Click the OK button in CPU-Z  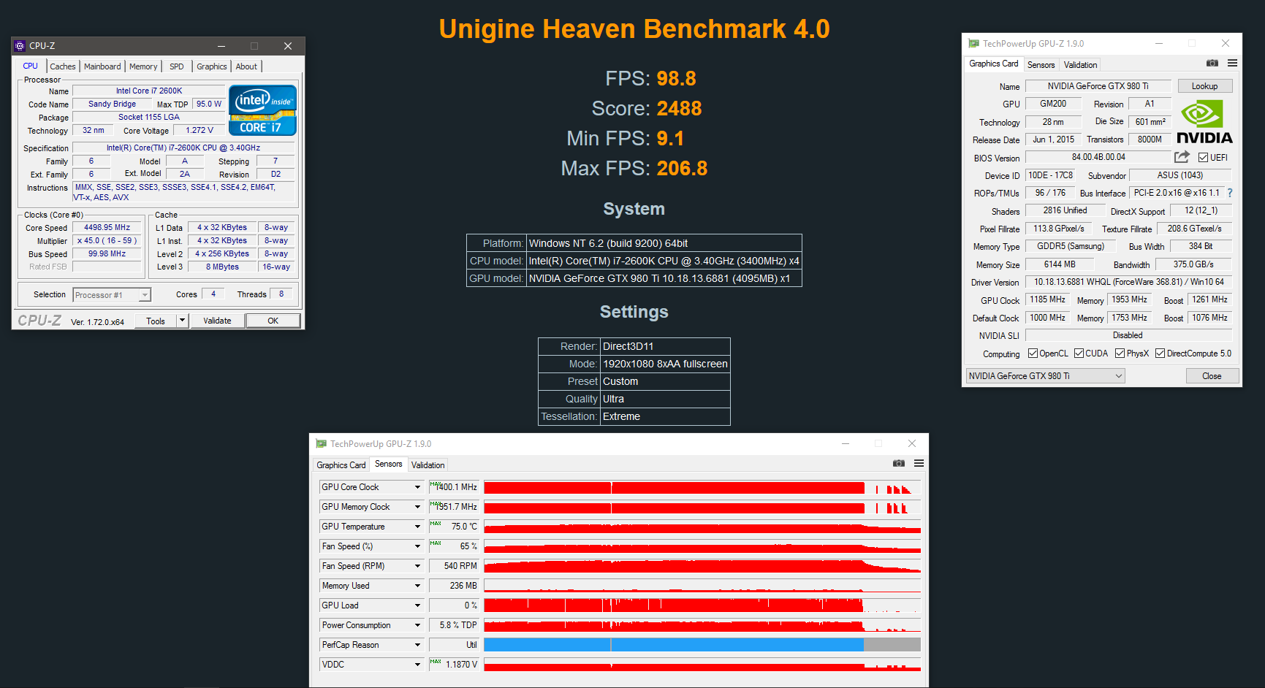coord(273,321)
